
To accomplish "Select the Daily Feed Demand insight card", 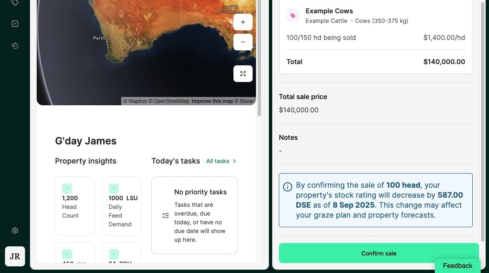I will click(x=121, y=206).
